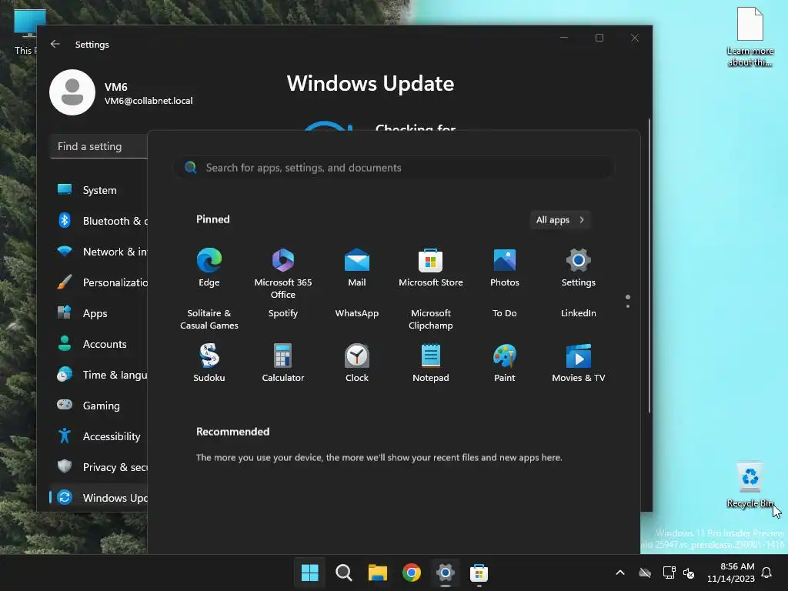
Task: Open Google Chrome from taskbar
Action: pyautogui.click(x=411, y=573)
